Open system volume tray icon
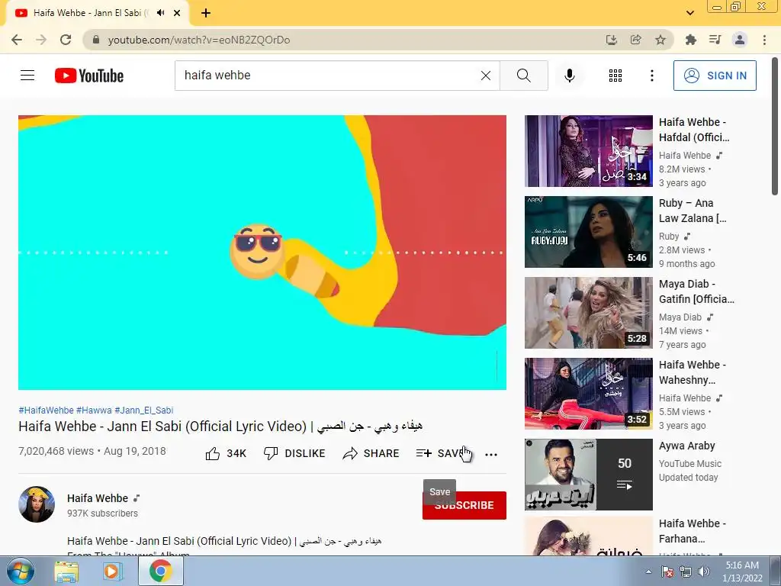This screenshot has width=781, height=586. (703, 572)
